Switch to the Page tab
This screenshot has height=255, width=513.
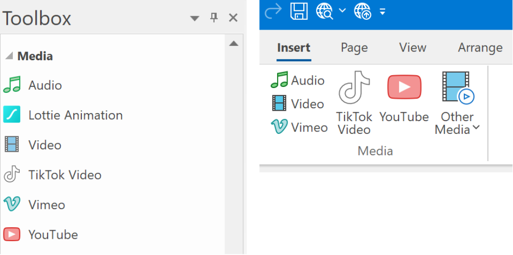point(354,48)
